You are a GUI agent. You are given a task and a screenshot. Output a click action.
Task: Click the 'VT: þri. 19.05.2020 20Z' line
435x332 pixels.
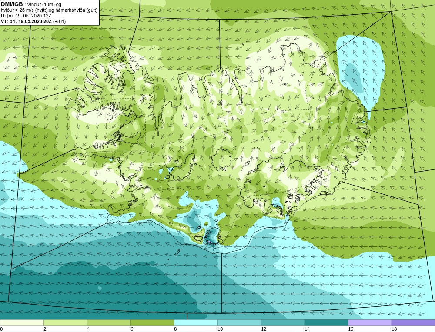(x=26, y=21)
